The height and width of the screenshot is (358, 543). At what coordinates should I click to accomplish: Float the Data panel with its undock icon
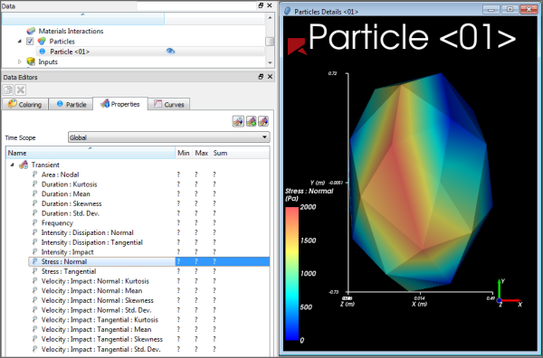[x=261, y=5]
